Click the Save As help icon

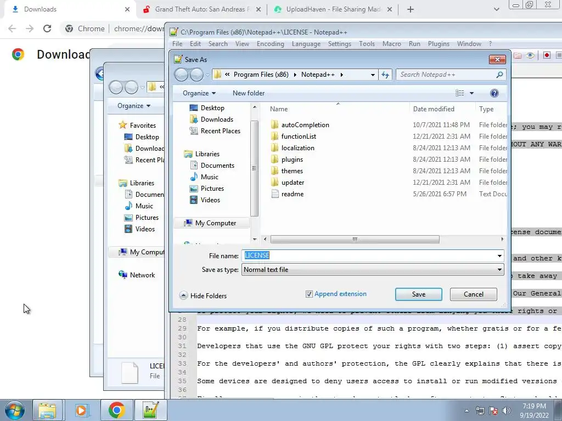494,93
